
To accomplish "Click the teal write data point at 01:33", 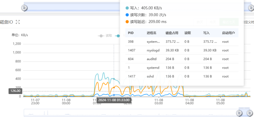I will tap(114, 79).
